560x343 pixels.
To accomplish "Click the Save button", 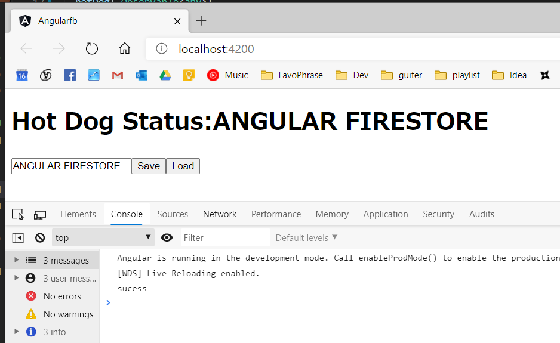I will [x=149, y=166].
